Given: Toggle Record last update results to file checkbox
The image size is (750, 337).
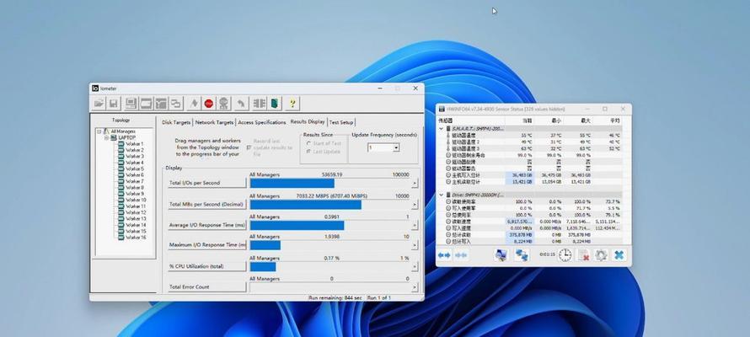Looking at the screenshot, I should coord(249,147).
